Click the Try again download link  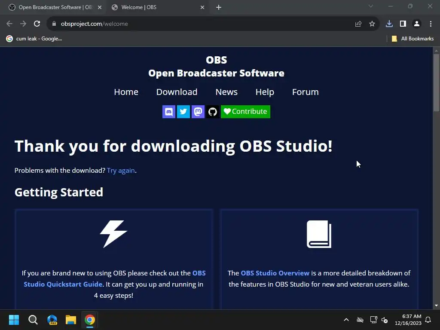tap(121, 170)
